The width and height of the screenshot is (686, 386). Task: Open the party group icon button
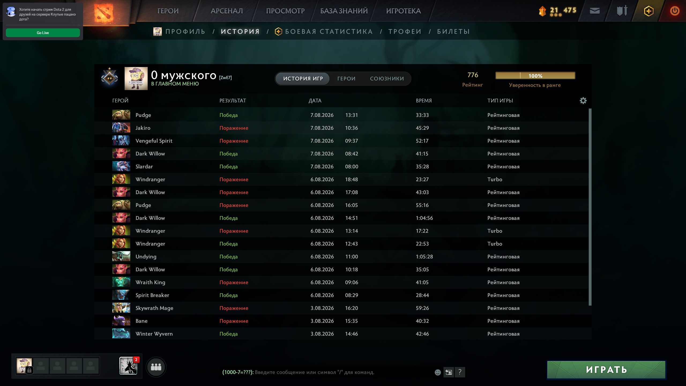point(156,367)
